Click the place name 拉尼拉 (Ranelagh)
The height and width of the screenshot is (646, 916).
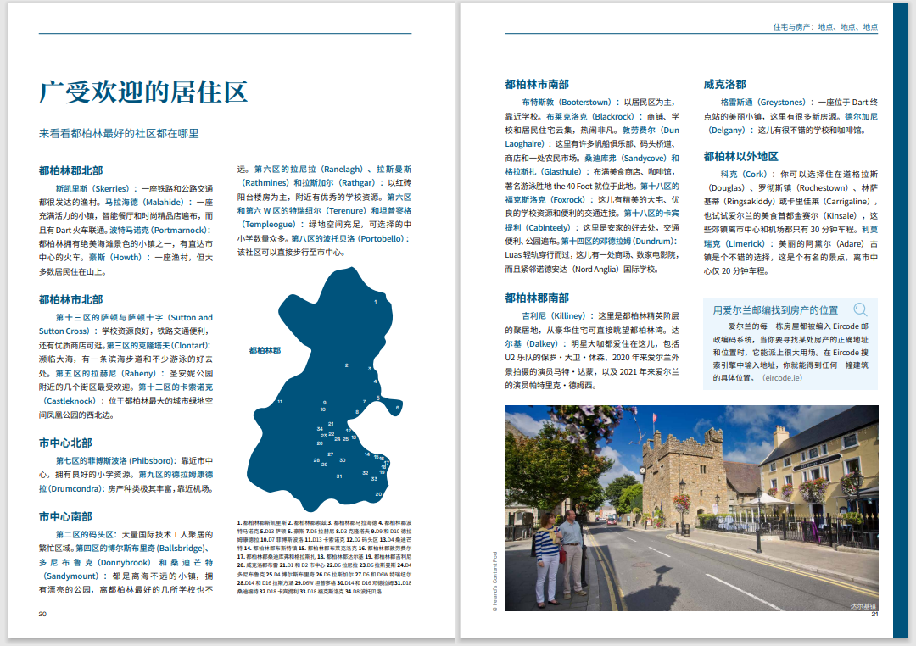click(x=326, y=169)
